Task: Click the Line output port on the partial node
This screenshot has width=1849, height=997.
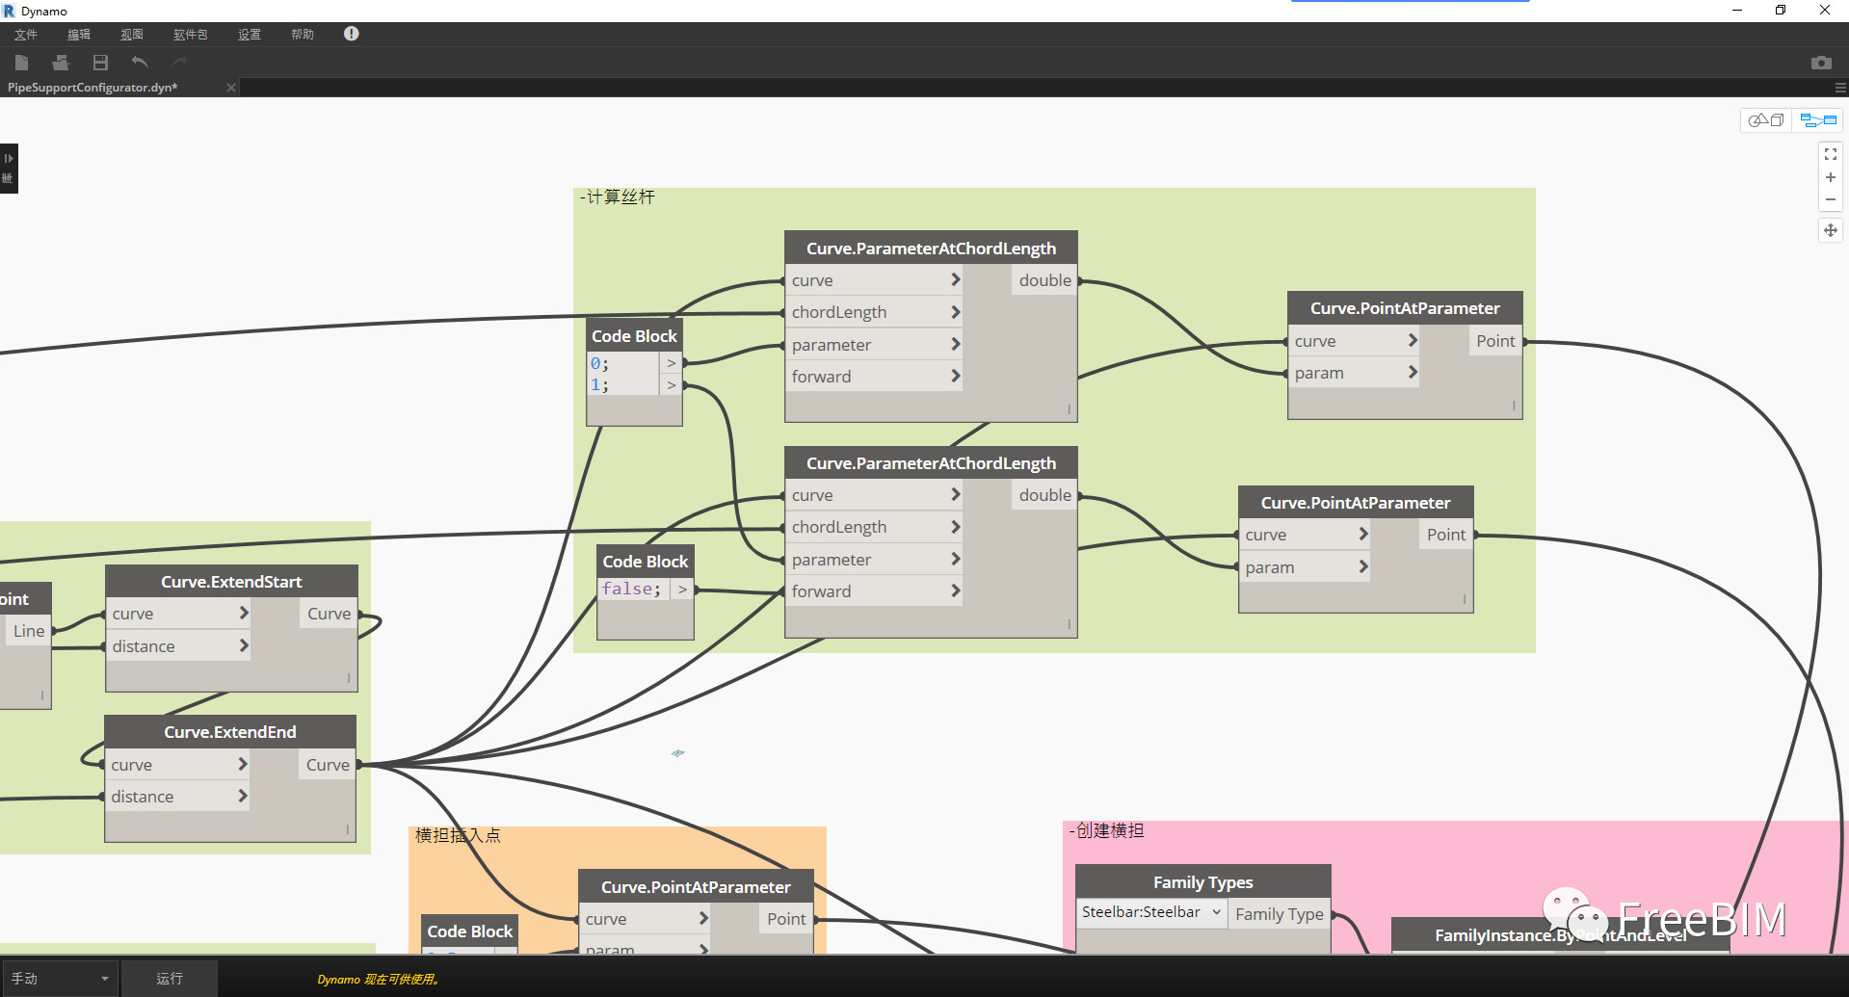Action: pos(29,631)
